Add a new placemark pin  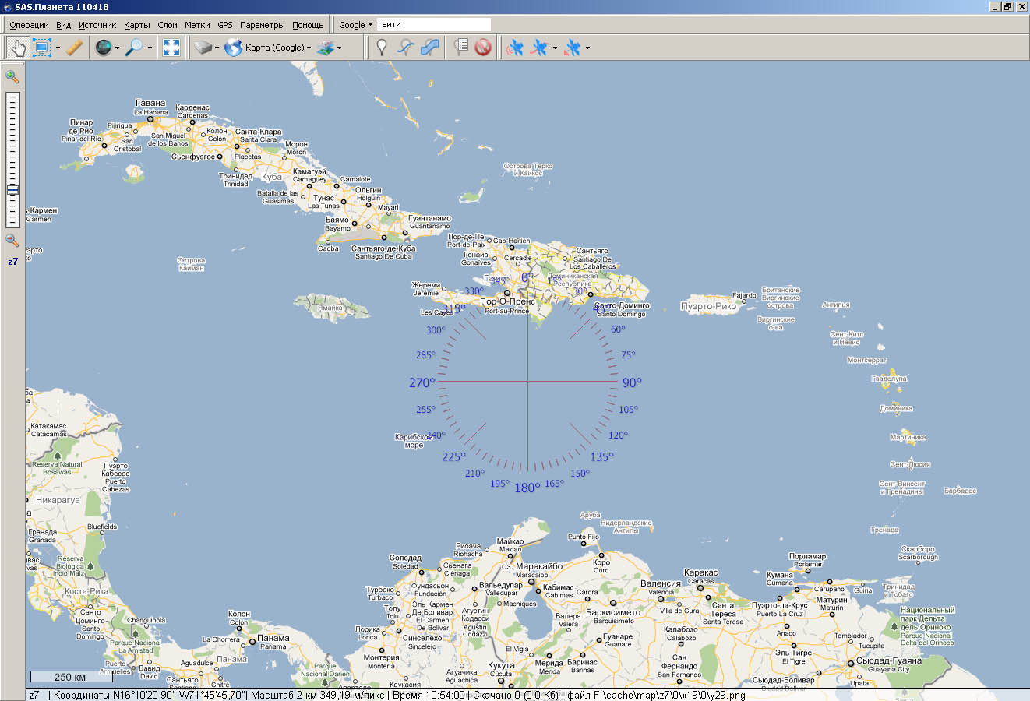point(381,48)
